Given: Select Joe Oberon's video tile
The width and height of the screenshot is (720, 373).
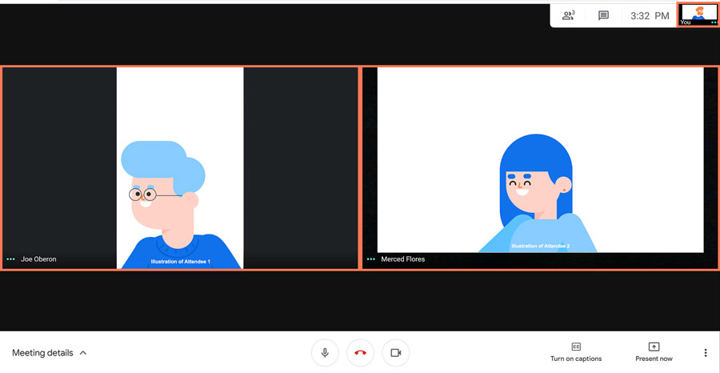Looking at the screenshot, I should pyautogui.click(x=180, y=168).
